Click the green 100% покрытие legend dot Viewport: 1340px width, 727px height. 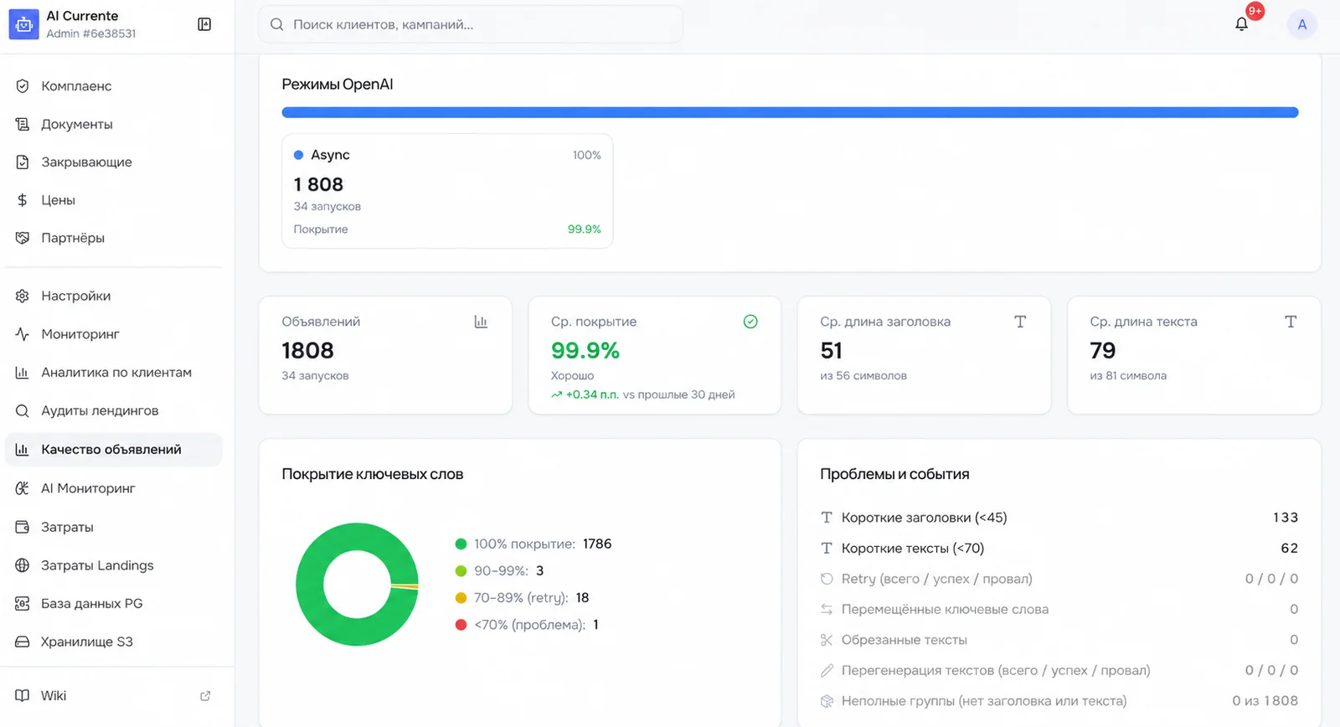pyautogui.click(x=461, y=544)
